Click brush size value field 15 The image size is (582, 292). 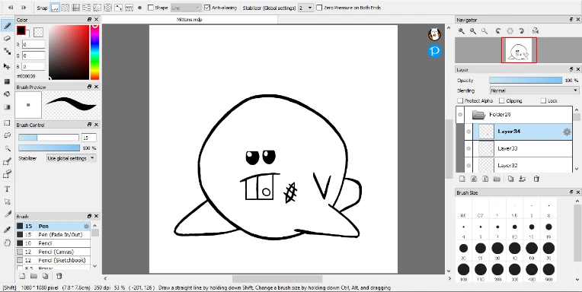(88, 138)
